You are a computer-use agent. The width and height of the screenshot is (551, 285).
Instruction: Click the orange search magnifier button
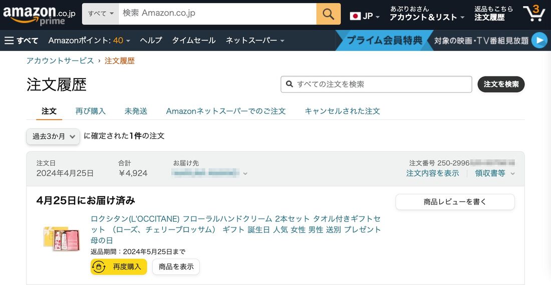[x=328, y=14]
